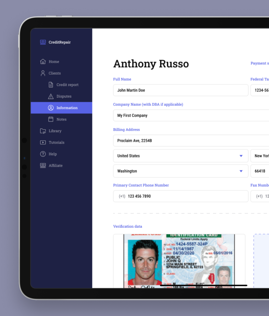Image resolution: width=269 pixels, height=316 pixels.
Task: Click the Home house icon
Action: point(43,62)
